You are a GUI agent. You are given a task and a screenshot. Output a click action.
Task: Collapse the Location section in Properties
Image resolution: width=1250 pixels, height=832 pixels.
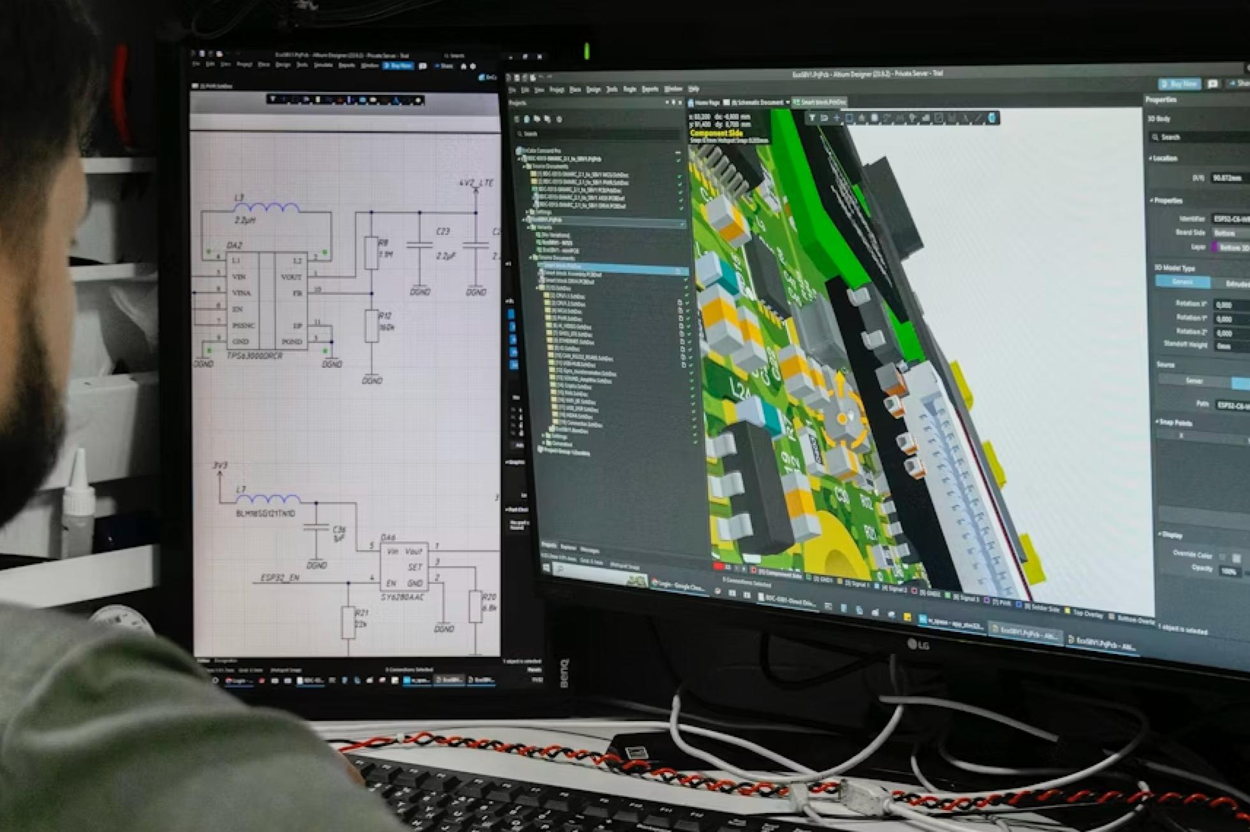point(1152,158)
